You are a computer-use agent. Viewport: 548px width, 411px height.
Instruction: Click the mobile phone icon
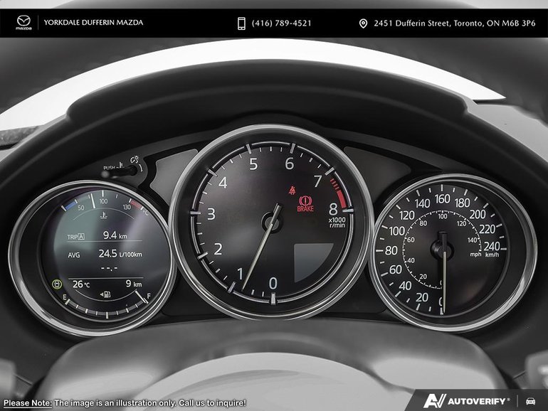(x=242, y=23)
